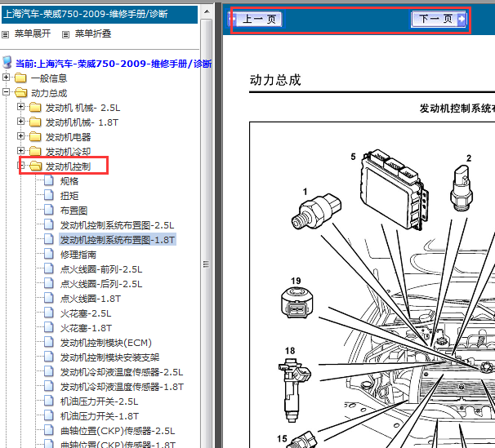Click the 发动机 机械- 2.5L folder icon
Screen dimensions: 495x448
(x=35, y=107)
